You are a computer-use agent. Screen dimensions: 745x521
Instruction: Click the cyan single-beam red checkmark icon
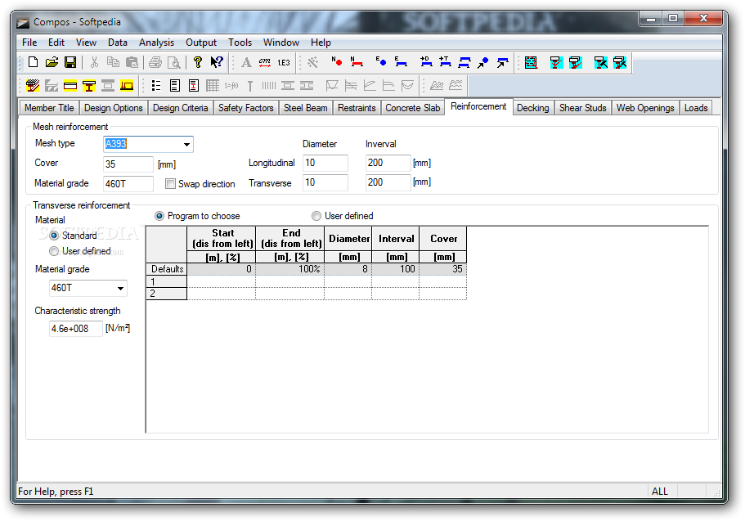tap(556, 62)
